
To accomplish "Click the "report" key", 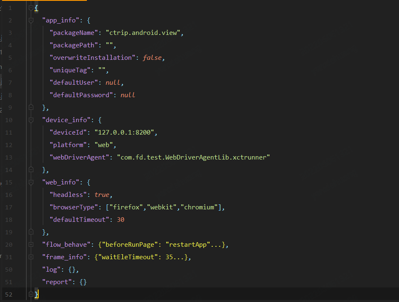I will (57, 282).
